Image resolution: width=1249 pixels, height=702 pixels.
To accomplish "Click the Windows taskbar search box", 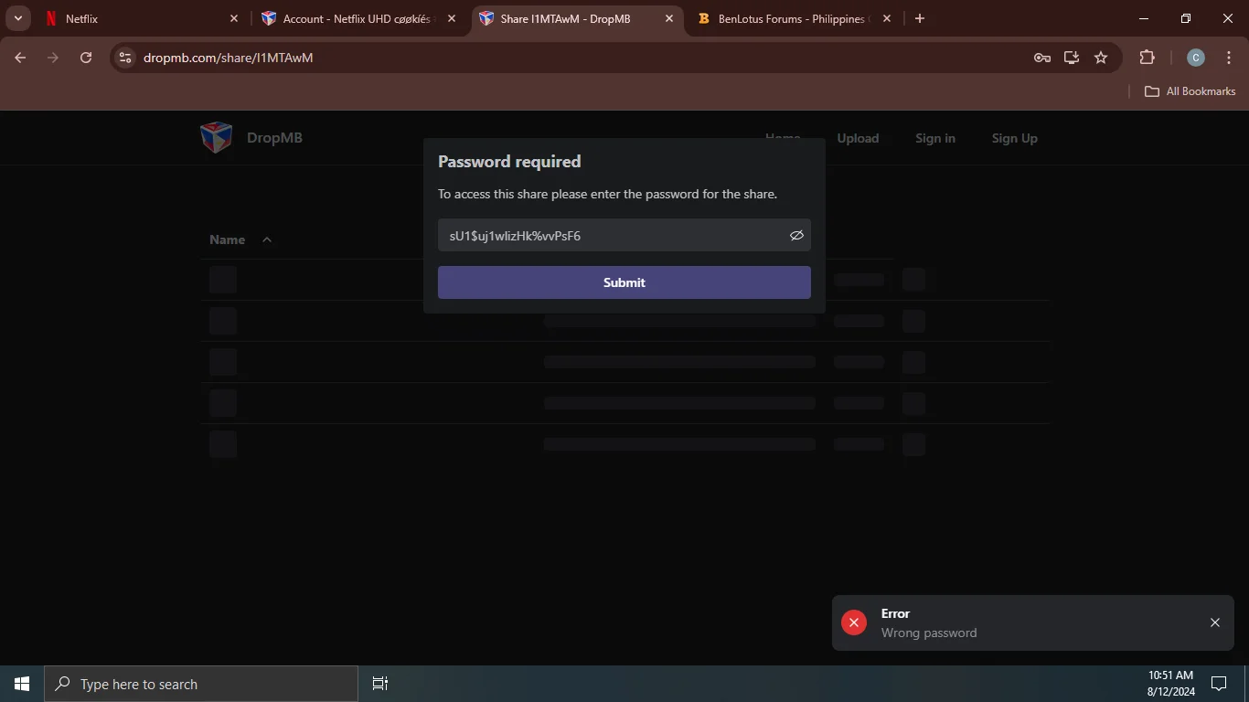I will pyautogui.click(x=201, y=684).
